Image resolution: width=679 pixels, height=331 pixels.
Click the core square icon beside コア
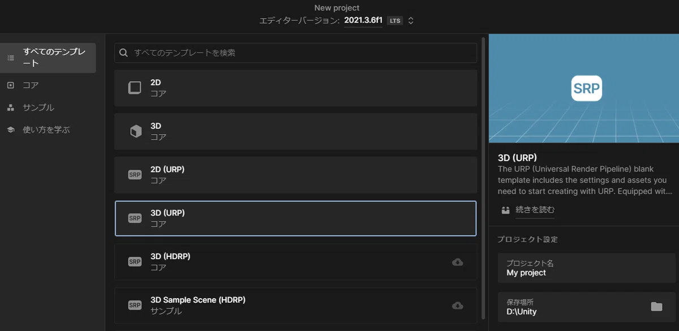(10, 85)
